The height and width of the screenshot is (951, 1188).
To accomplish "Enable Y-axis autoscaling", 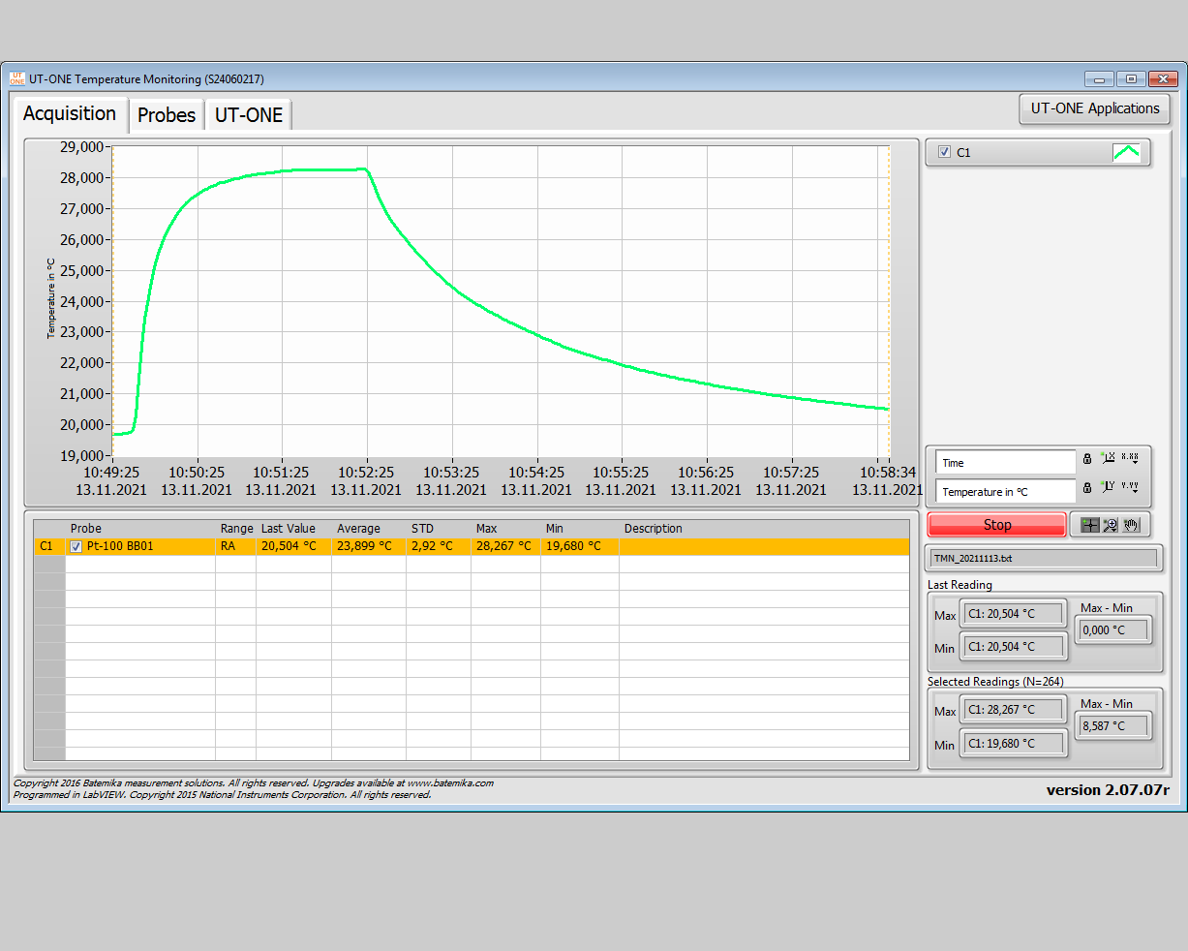I will (x=1108, y=488).
